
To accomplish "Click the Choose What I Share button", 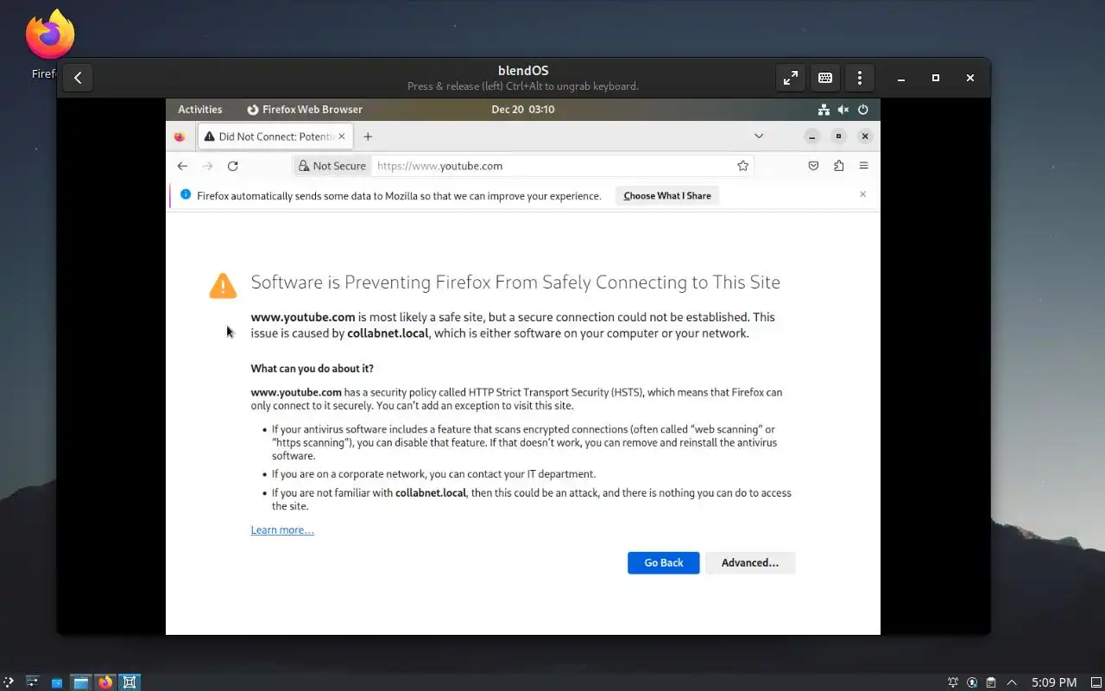I will 667,196.
